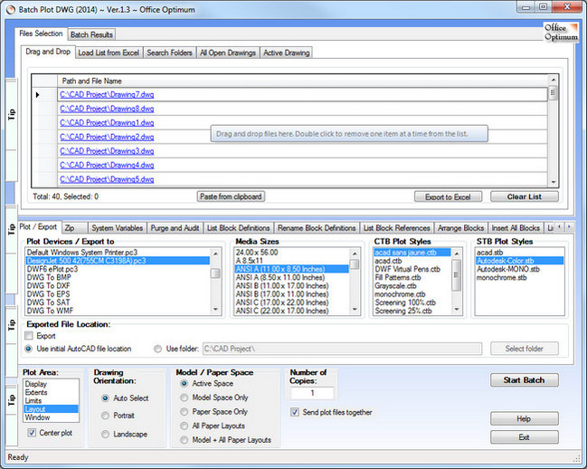Switch to the Batch Results tab

pyautogui.click(x=91, y=33)
